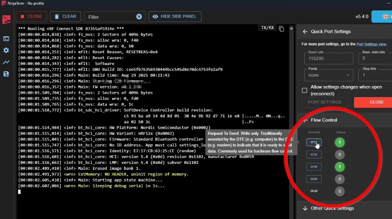392x219 pixels.
Task: Enable allow settings changes when open
Action: [x=305, y=90]
